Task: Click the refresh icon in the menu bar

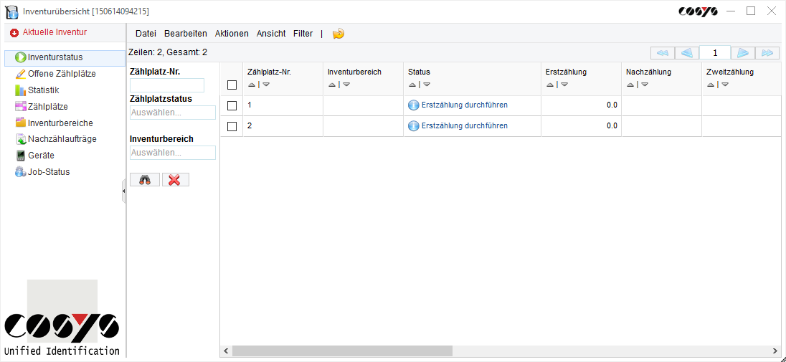Action: pyautogui.click(x=338, y=34)
